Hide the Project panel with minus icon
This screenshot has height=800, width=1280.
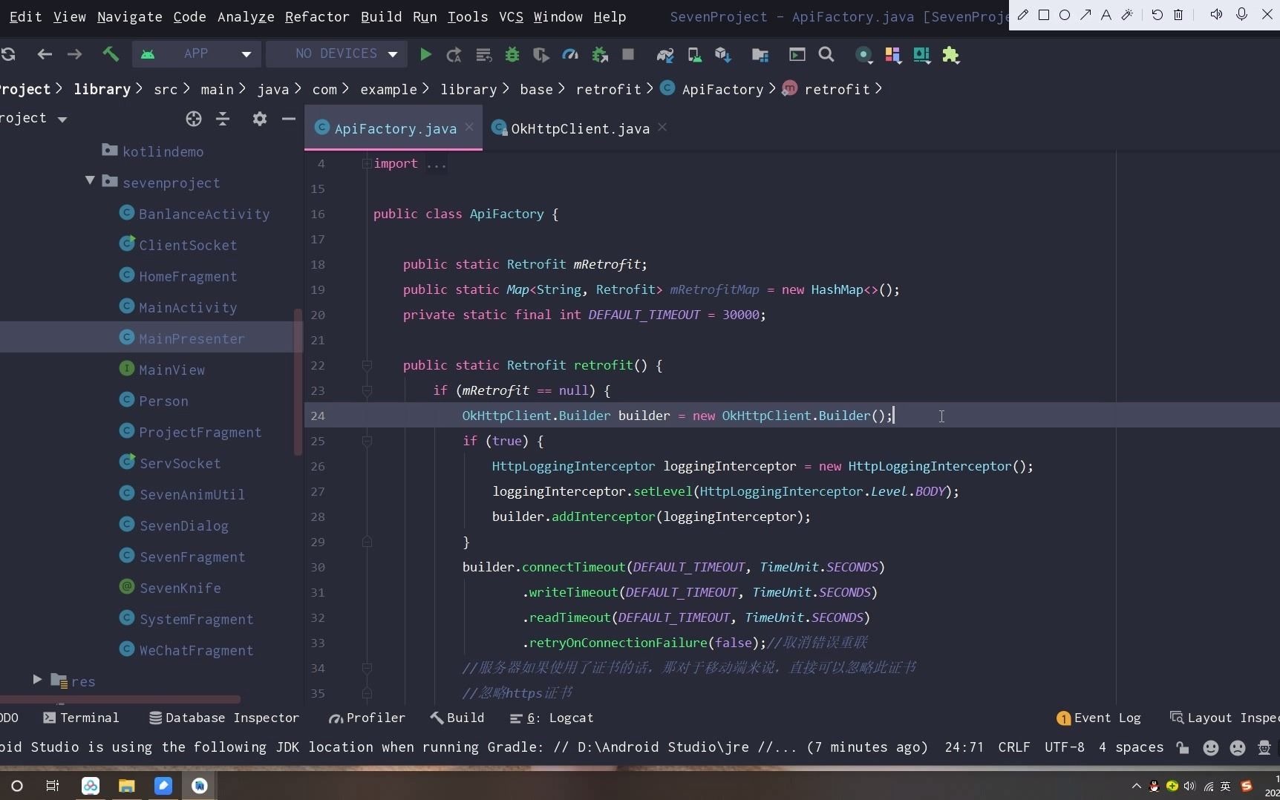(289, 119)
